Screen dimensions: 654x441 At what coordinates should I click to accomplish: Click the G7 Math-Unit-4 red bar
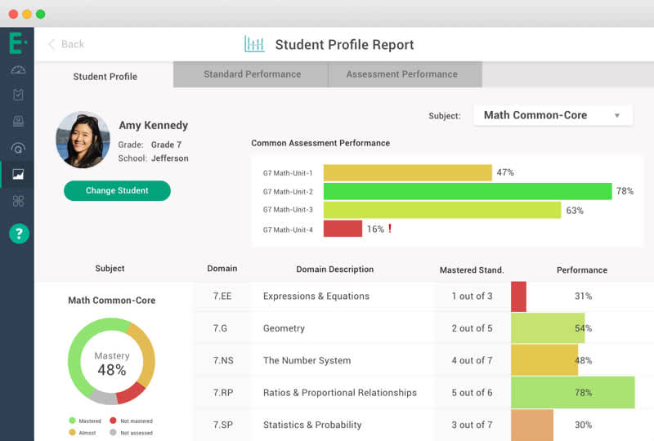tap(343, 229)
